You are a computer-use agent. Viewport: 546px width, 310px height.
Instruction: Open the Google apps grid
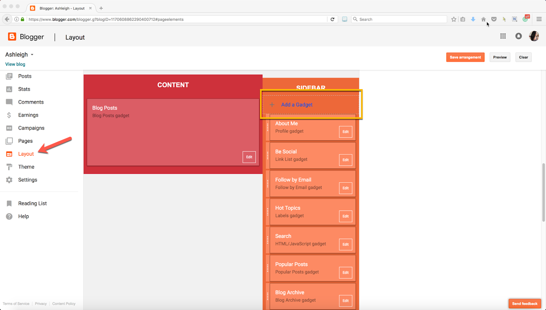(x=503, y=36)
